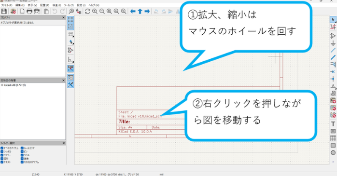Click the Undo arrow icon
337x176 pixels.
pyautogui.click(x=55, y=11)
